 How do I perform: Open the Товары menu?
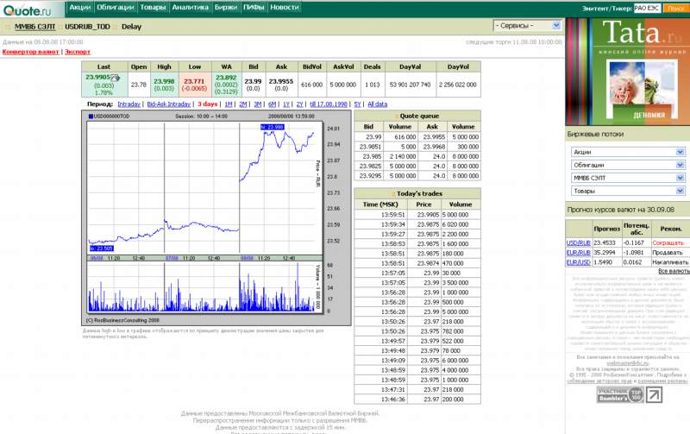(x=153, y=7)
